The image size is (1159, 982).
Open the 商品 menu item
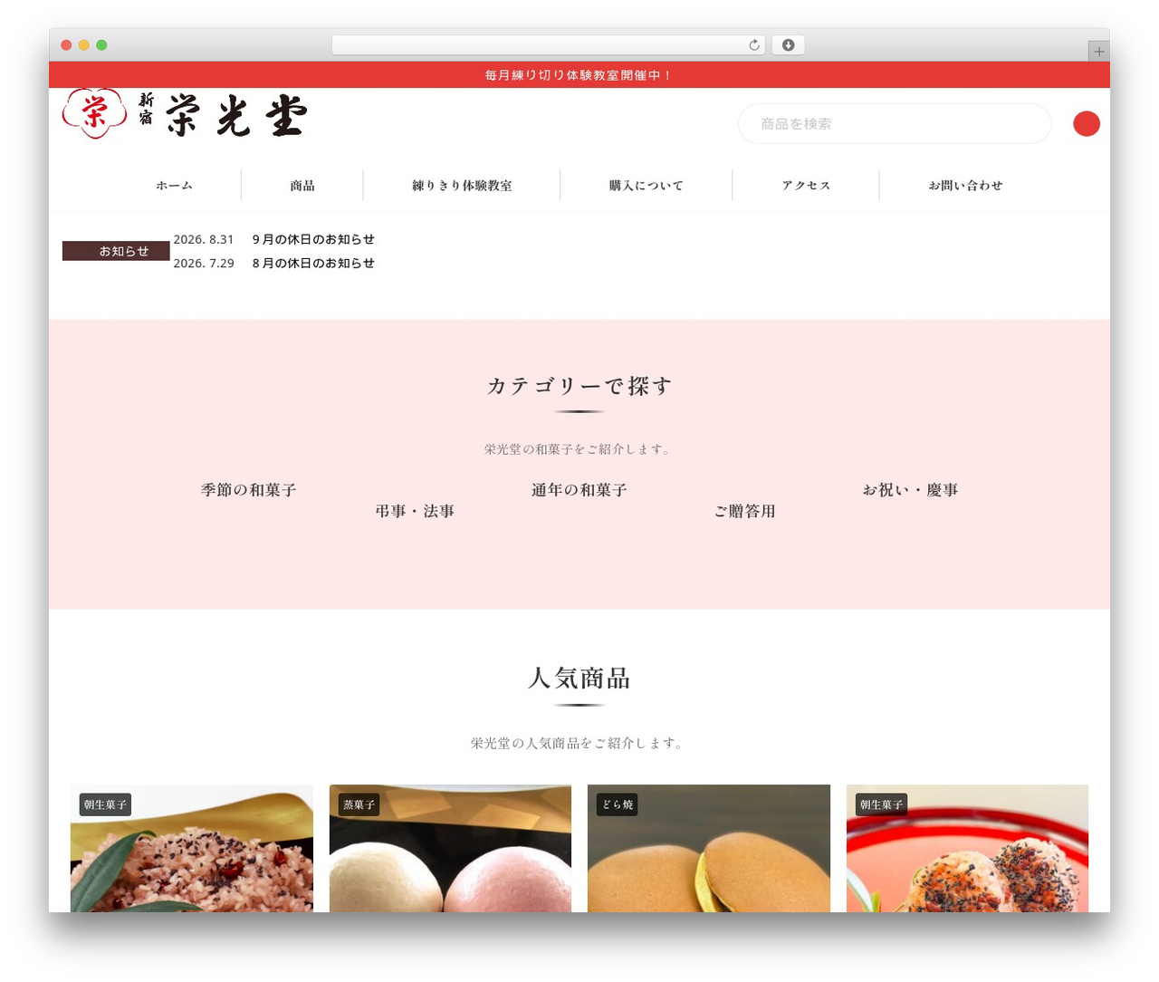click(302, 186)
